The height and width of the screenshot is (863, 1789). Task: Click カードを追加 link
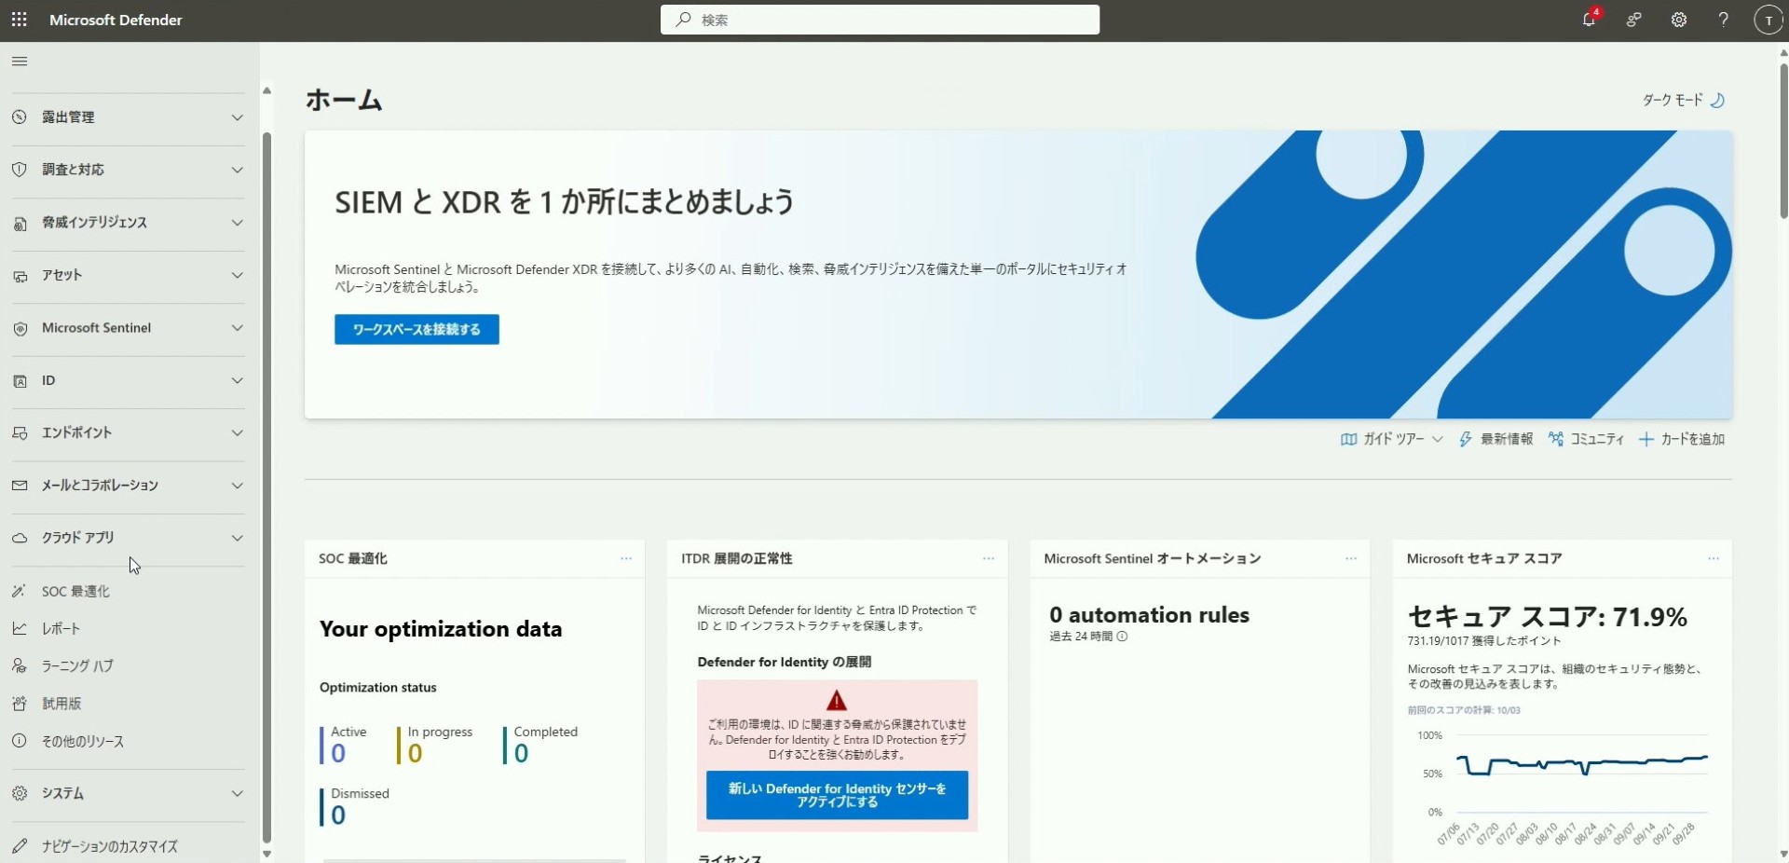coord(1682,439)
